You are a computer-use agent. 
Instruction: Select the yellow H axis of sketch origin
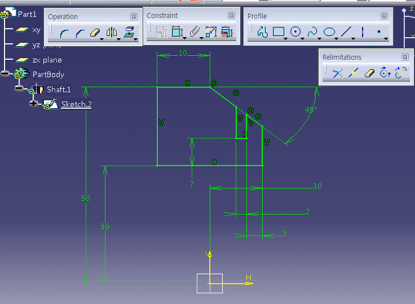coord(231,284)
